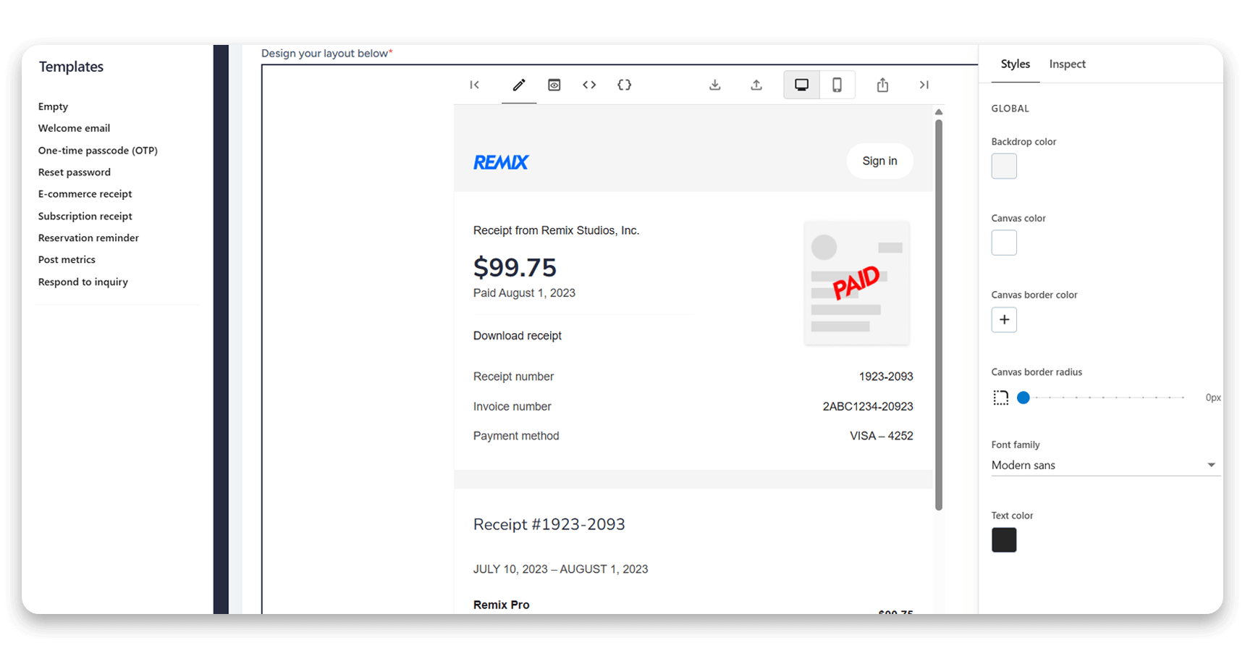Click the Sign in button
Image resolution: width=1245 pixels, height=656 pixels.
tap(879, 161)
